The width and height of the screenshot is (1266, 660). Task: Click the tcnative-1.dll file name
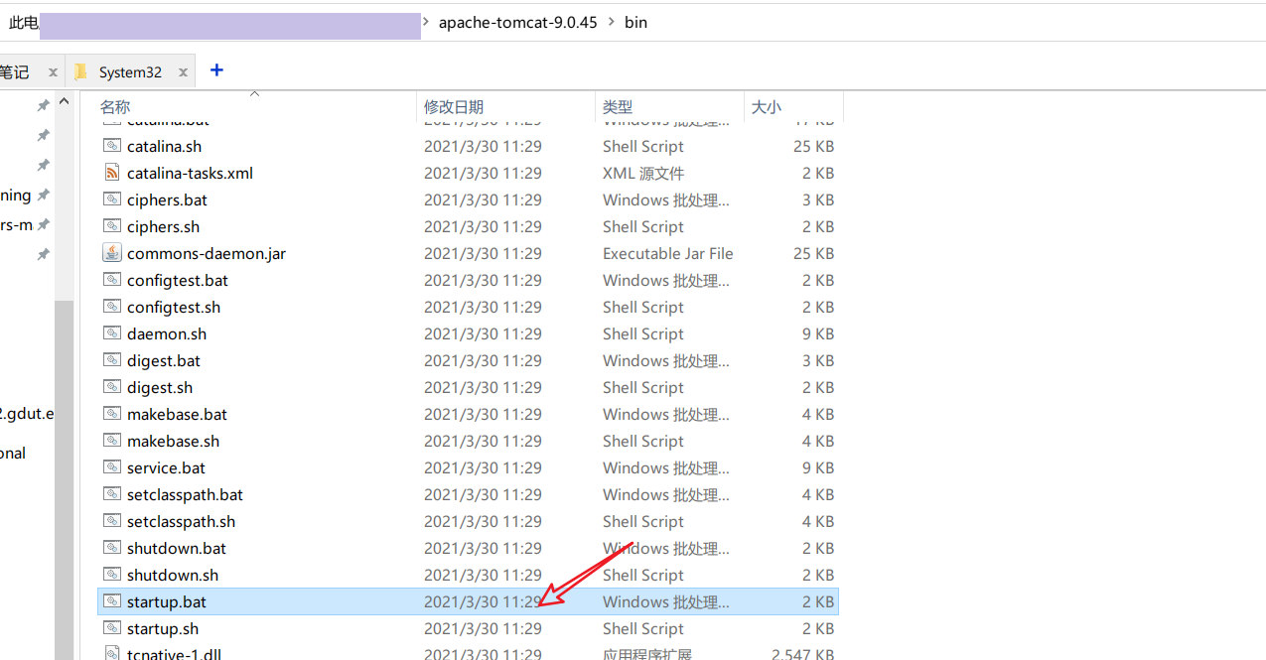173,654
